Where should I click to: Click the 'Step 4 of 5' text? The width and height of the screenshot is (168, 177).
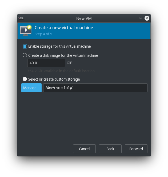click(x=43, y=34)
